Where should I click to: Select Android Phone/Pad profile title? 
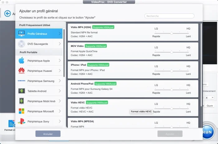click(x=82, y=84)
